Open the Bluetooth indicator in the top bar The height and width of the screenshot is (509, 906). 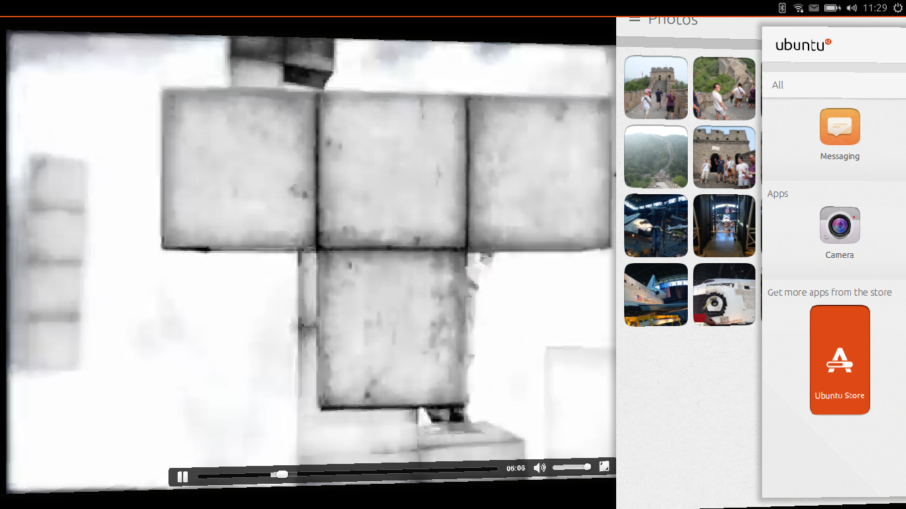tap(782, 8)
